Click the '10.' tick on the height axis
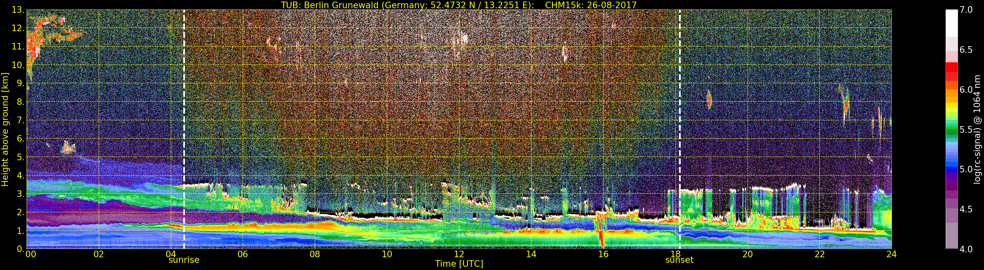 (x=18, y=65)
